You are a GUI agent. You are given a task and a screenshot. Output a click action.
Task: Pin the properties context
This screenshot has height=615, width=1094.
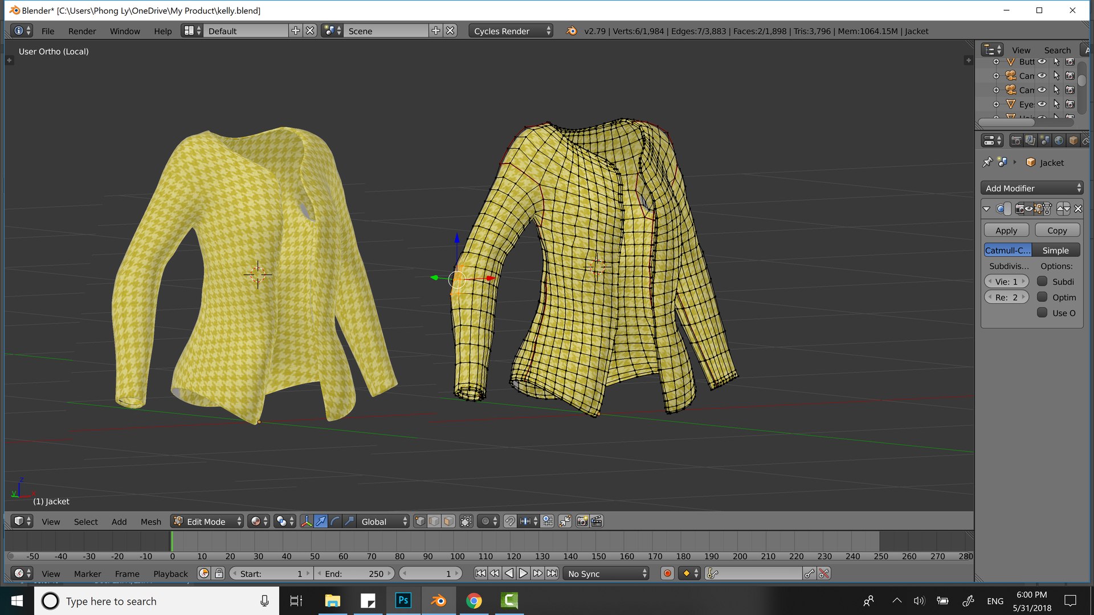click(987, 162)
